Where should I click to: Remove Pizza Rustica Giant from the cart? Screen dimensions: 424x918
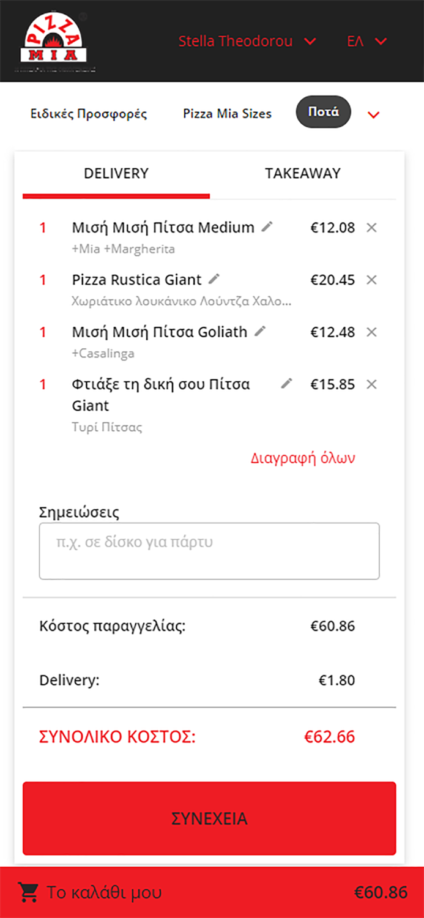371,280
